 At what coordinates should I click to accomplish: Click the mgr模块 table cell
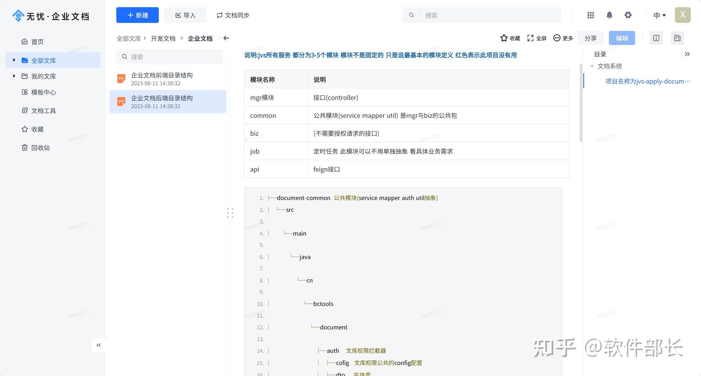coord(276,97)
